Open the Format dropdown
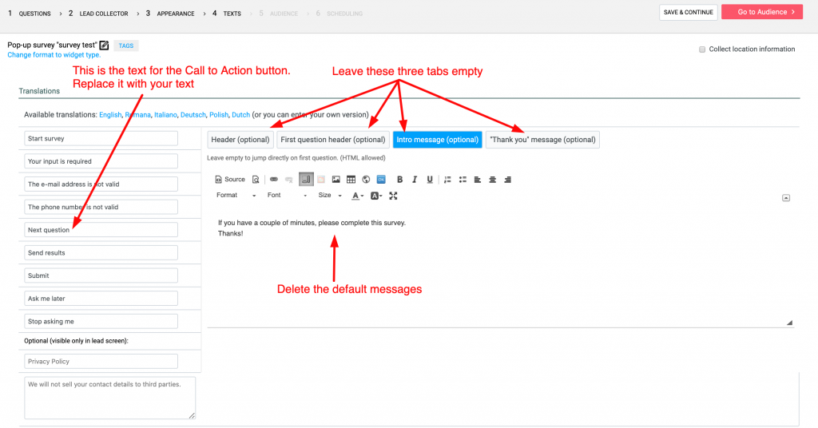The height and width of the screenshot is (428, 818). [x=236, y=196]
